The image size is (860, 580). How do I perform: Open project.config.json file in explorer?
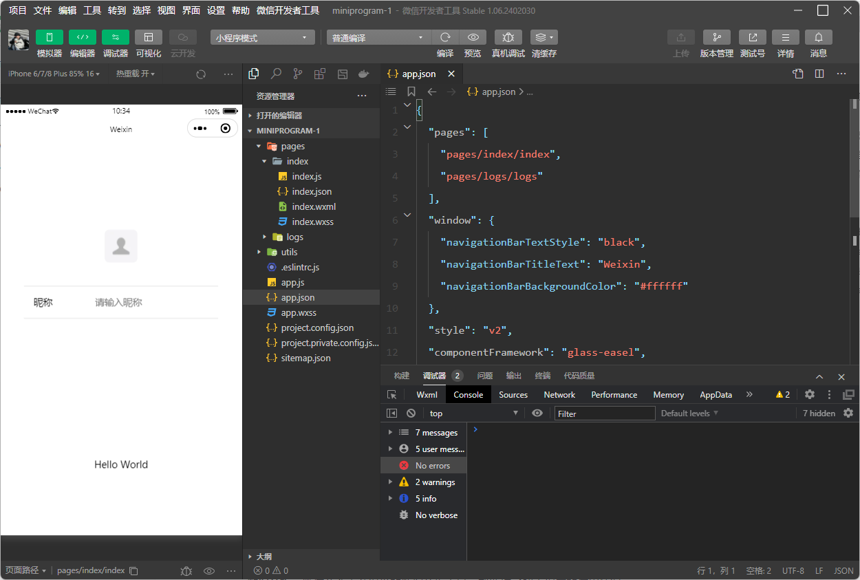[x=316, y=327]
